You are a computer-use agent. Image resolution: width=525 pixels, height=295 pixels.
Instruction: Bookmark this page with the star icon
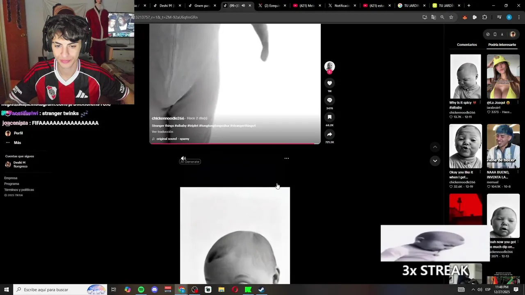[x=451, y=17]
